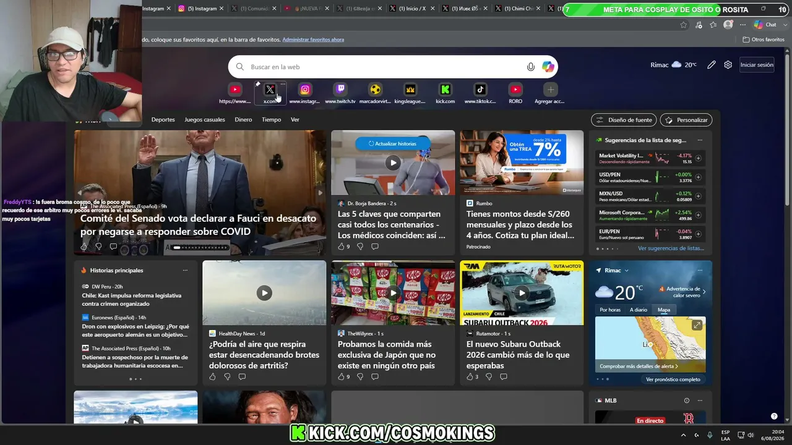This screenshot has width=792, height=445.
Task: Select the 'Por horas' weather tab
Action: [610, 310]
